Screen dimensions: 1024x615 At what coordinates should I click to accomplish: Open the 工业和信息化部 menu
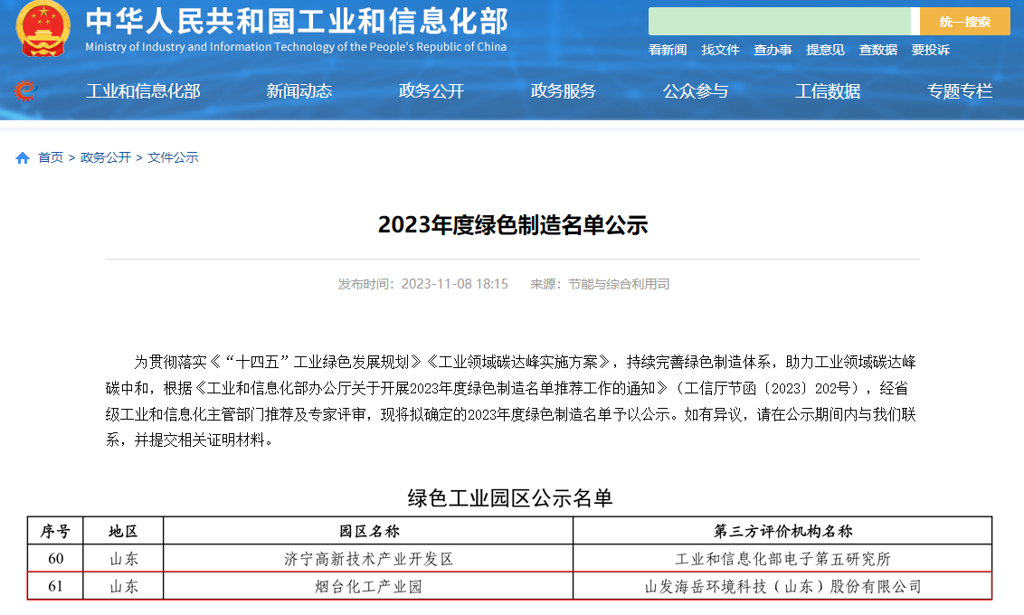click(x=143, y=91)
